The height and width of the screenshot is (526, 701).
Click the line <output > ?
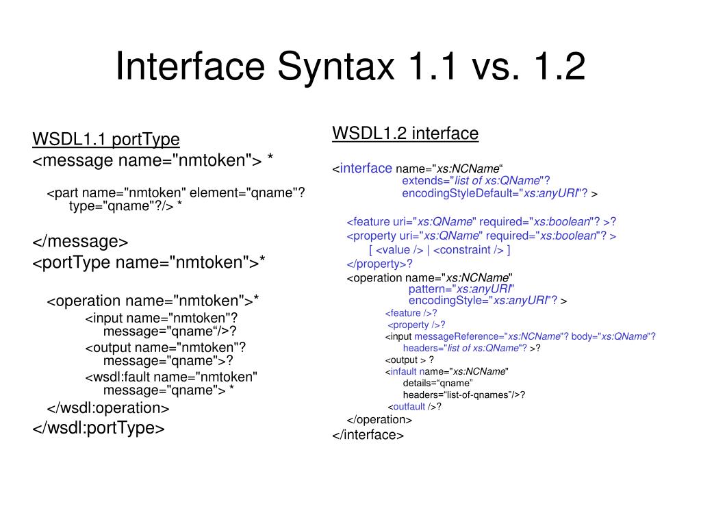coord(409,360)
